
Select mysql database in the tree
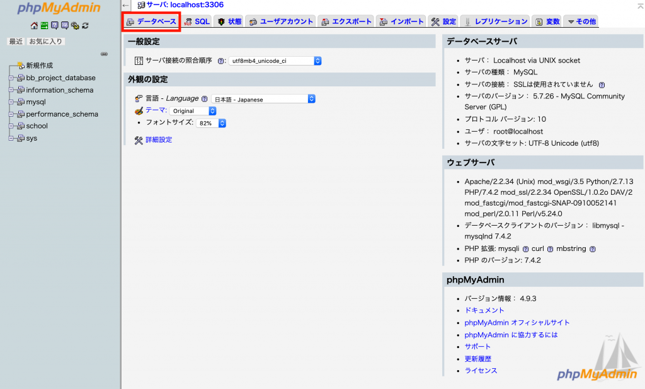pyautogui.click(x=36, y=102)
